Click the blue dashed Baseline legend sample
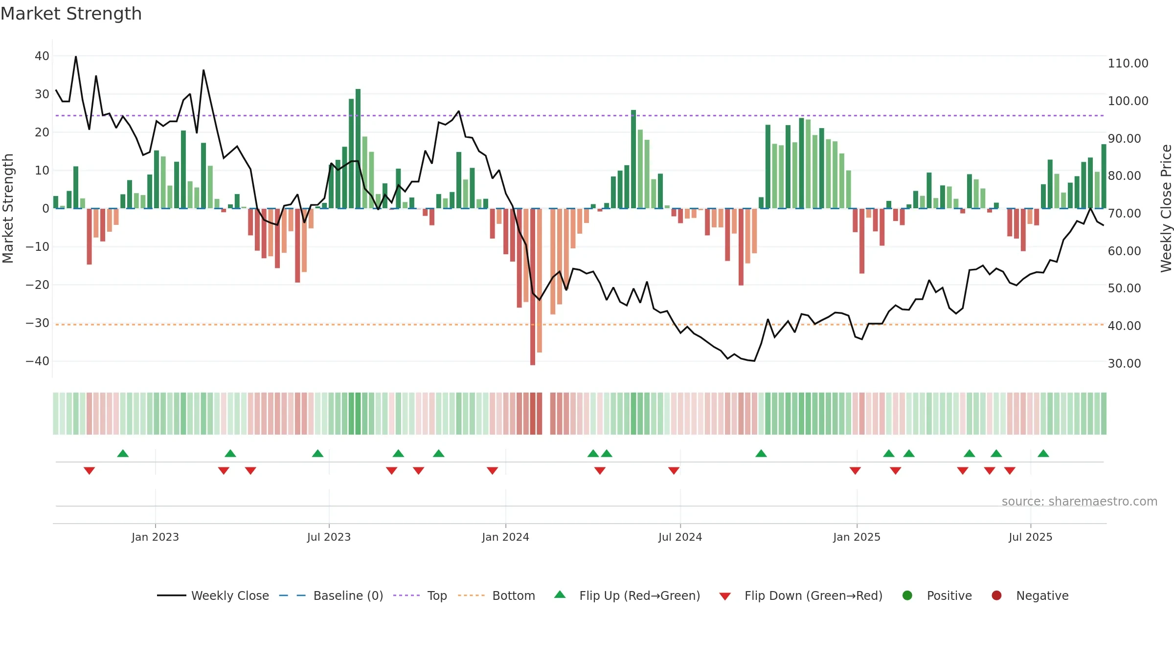This screenshot has width=1174, height=660. [x=293, y=595]
